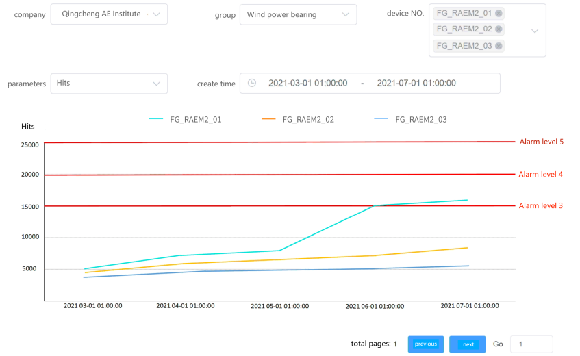Screen dimensions: 580x356
Task: Click the Go page number field
Action: [x=531, y=344]
